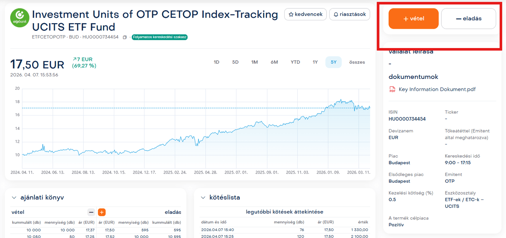Viewport: 506px width, 238px height.
Task: Open the Key Information Dokument PDF
Action: point(437,89)
